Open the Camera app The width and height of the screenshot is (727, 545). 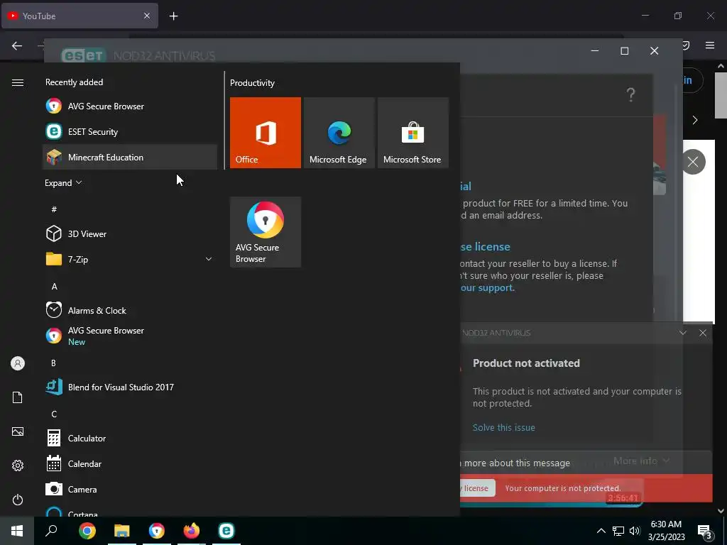pos(130,489)
